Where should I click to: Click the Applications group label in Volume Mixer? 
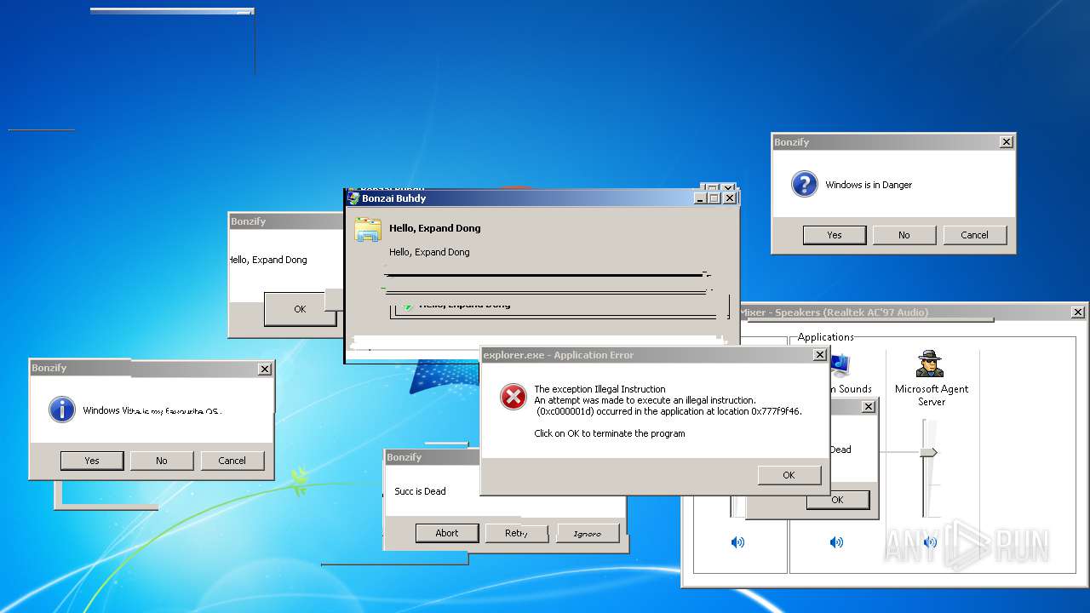(x=825, y=337)
